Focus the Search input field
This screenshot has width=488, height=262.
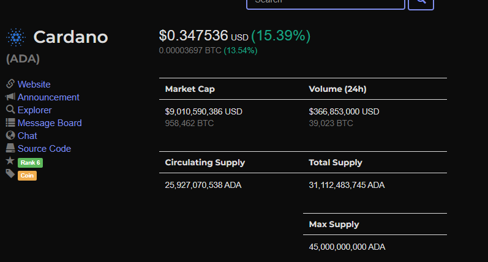point(326,3)
